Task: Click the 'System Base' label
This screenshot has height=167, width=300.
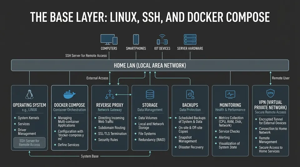Action: point(90,156)
